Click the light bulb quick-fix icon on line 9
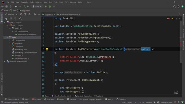The height and width of the screenshot is (104, 185). point(47,49)
